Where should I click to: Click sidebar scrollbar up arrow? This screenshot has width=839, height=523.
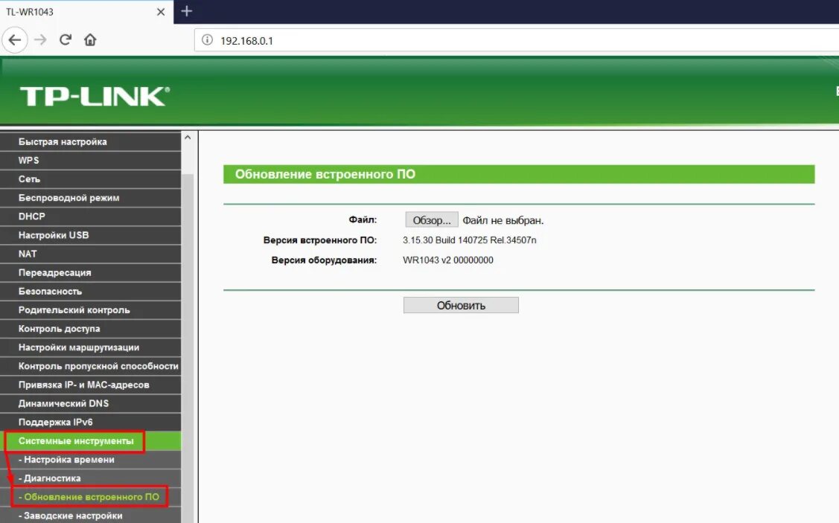(x=188, y=138)
